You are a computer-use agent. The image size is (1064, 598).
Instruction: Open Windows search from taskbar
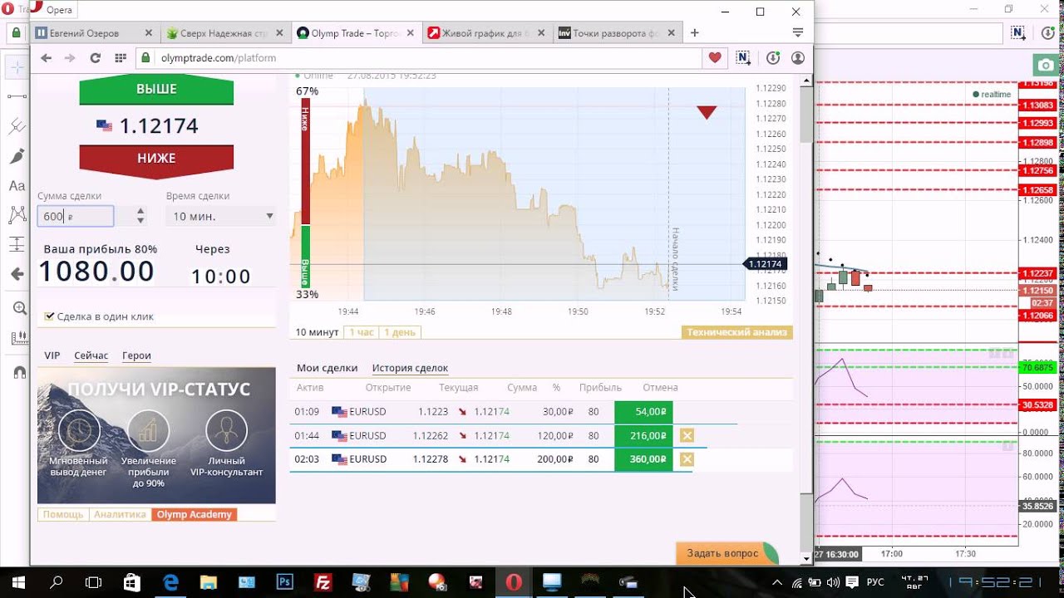pyautogui.click(x=57, y=582)
